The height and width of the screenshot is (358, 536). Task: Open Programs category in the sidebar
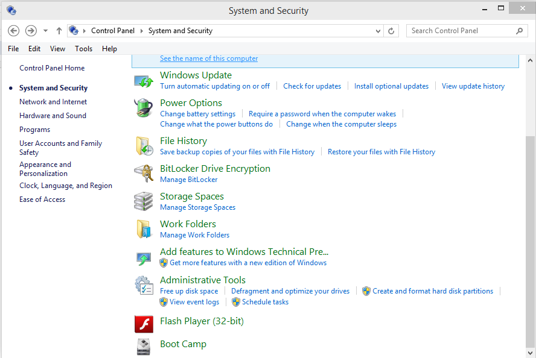34,130
